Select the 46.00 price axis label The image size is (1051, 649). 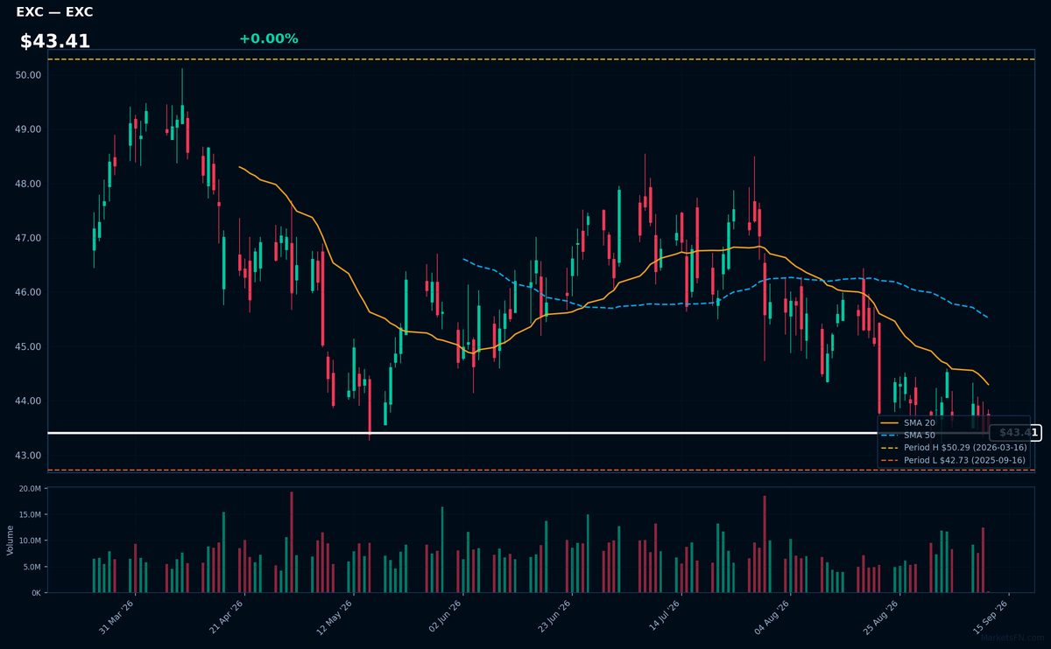click(x=29, y=292)
